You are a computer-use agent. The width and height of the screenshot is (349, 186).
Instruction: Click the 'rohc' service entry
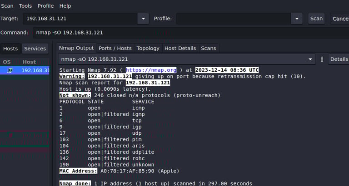(x=139, y=158)
